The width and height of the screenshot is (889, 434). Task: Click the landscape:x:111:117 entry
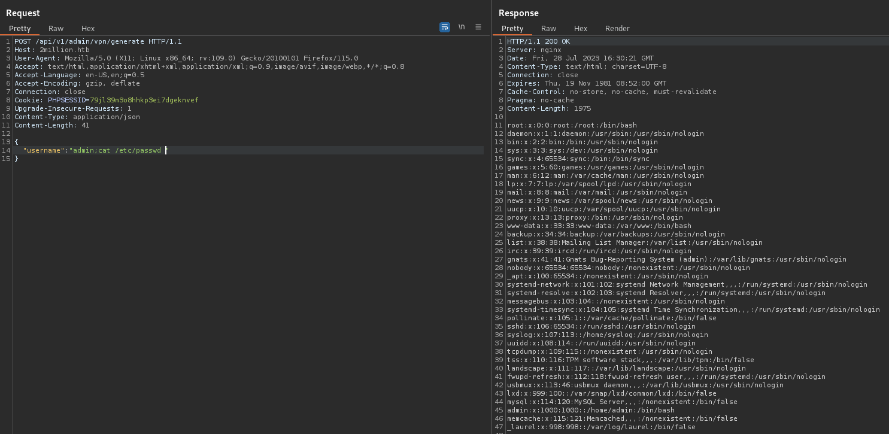[626, 368]
